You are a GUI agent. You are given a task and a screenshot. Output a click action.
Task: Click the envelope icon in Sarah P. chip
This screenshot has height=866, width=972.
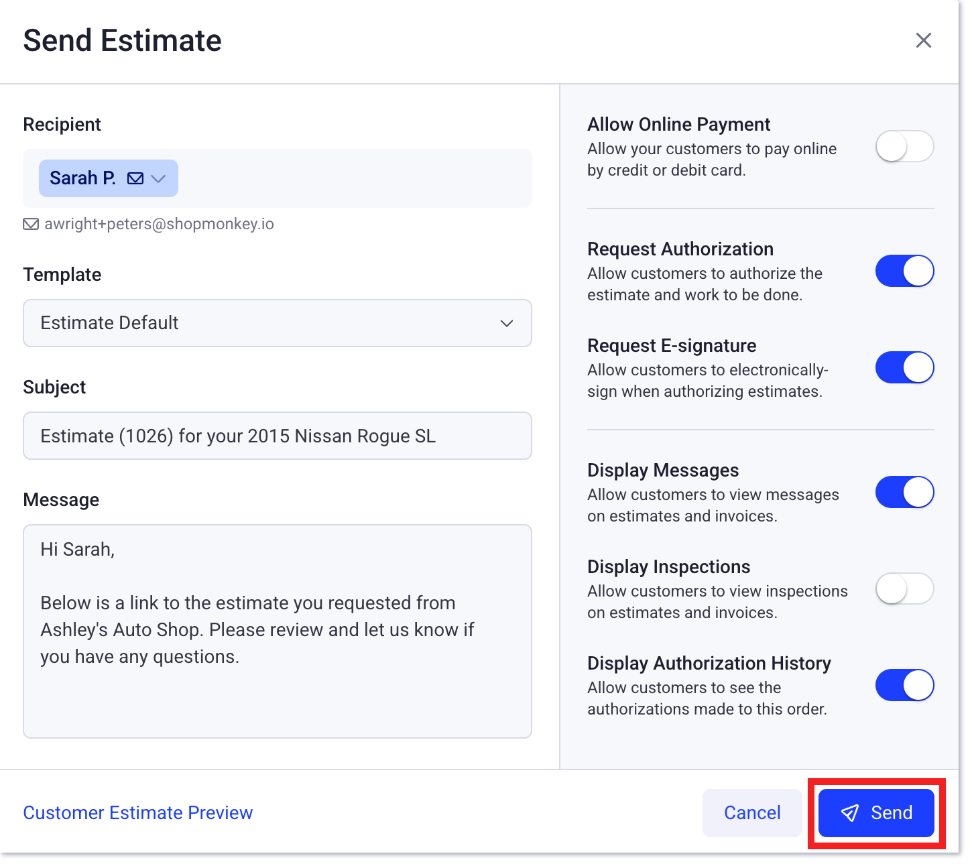click(135, 178)
